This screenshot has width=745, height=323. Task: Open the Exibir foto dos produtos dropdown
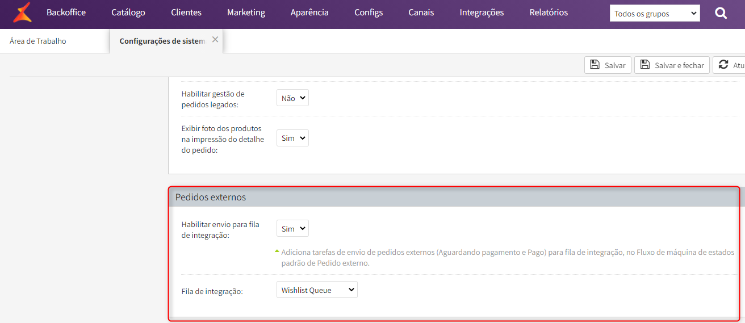292,138
